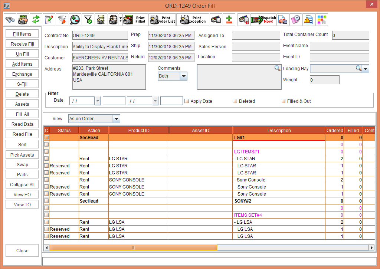
Task: Click the Ordered column header
Action: 334,130
